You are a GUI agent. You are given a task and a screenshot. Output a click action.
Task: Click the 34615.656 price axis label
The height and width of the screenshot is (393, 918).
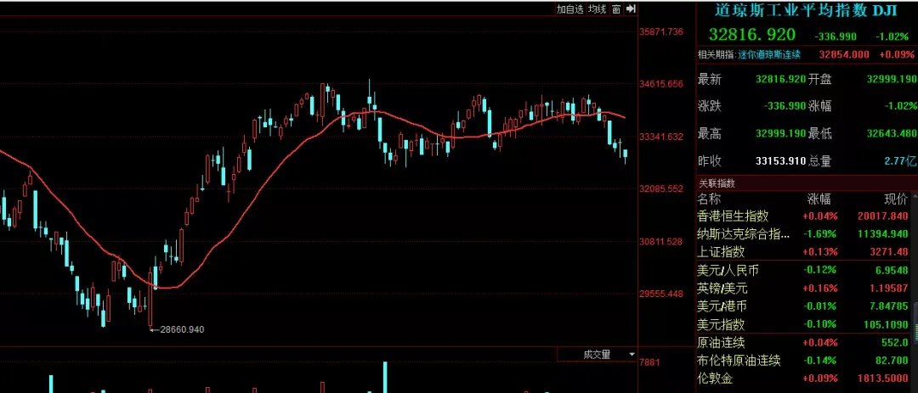[661, 84]
